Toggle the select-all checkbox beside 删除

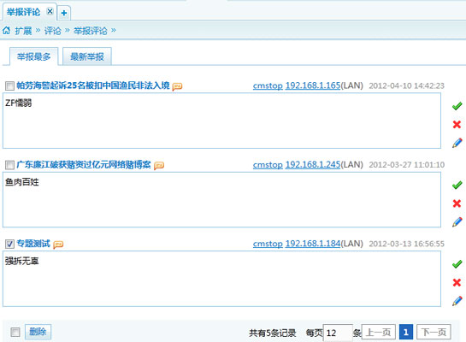(15, 332)
